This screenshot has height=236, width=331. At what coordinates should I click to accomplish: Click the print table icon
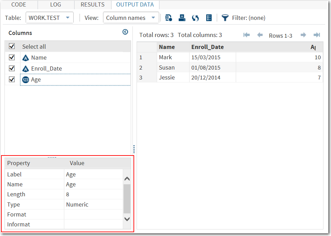coord(182,17)
